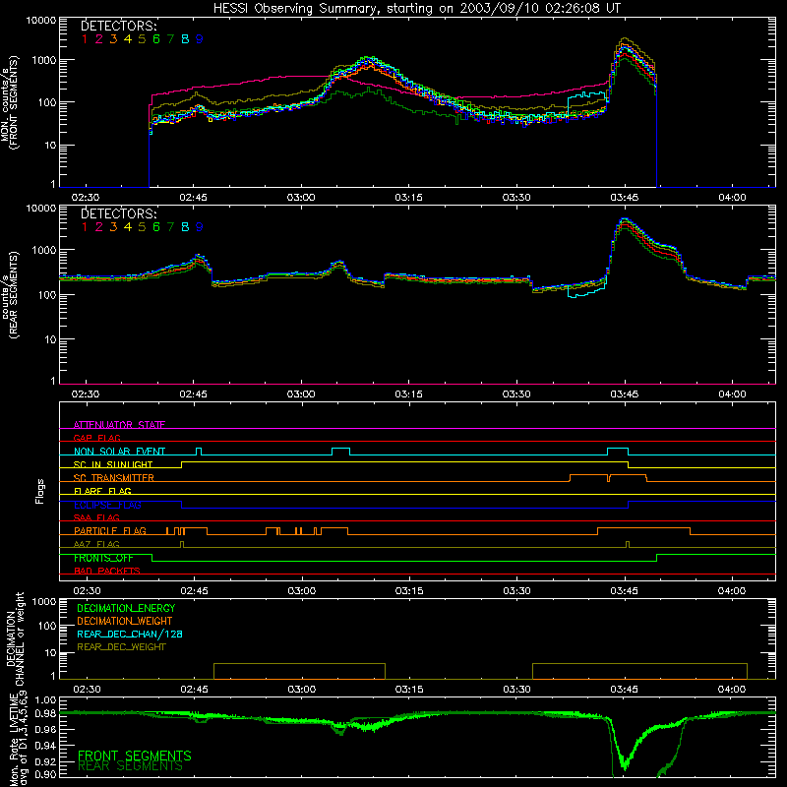Click the PARTICLE_FLAG label
The width and height of the screenshot is (787, 787).
click(110, 531)
